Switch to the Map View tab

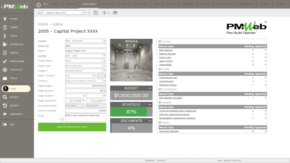[126, 4]
